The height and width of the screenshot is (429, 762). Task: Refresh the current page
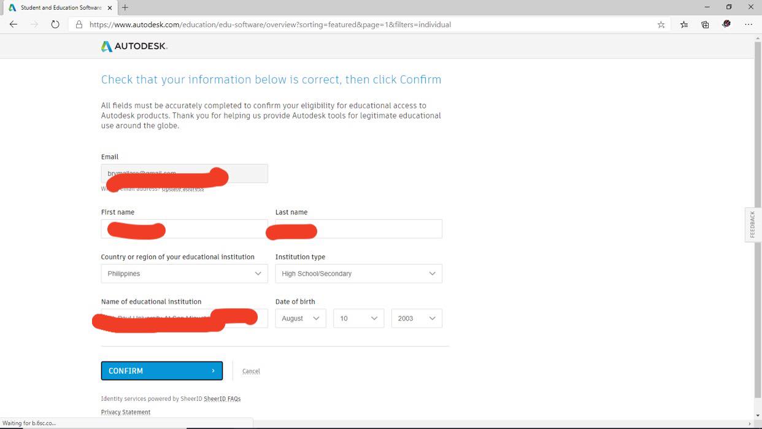tap(55, 25)
